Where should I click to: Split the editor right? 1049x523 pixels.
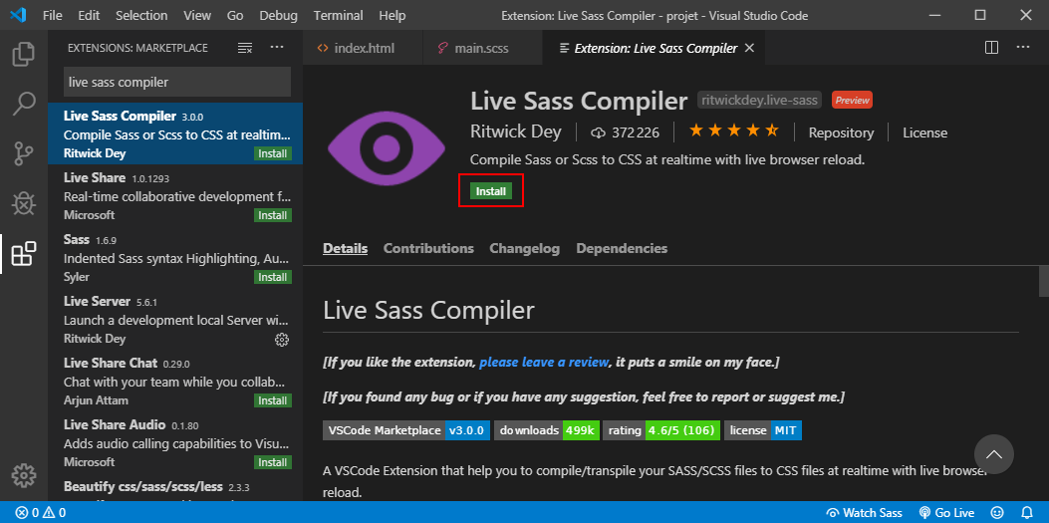(991, 48)
